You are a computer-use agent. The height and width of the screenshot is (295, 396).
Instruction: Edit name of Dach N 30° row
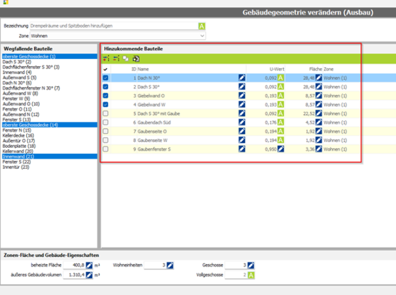[241, 77]
